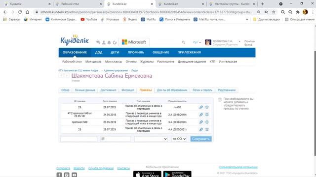The width and height of the screenshot is (316, 177).
Task: Go to next person arrow
Action: click(67, 75)
